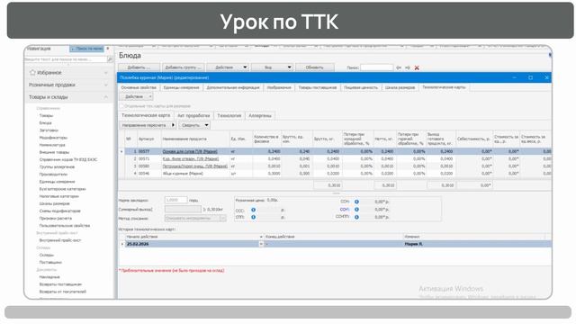This screenshot has height=324, width=576.
Task: Open the Технология sub-tab
Action: pyautogui.click(x=229, y=116)
